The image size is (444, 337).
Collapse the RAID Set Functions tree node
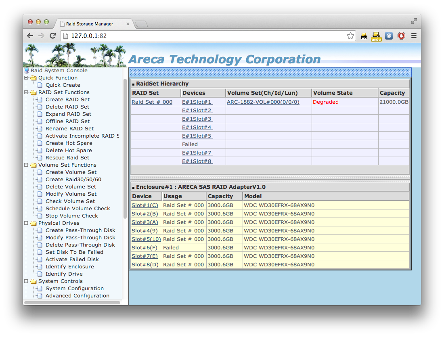26,92
